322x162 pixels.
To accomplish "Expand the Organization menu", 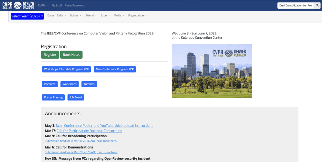I will pyautogui.click(x=137, y=15).
